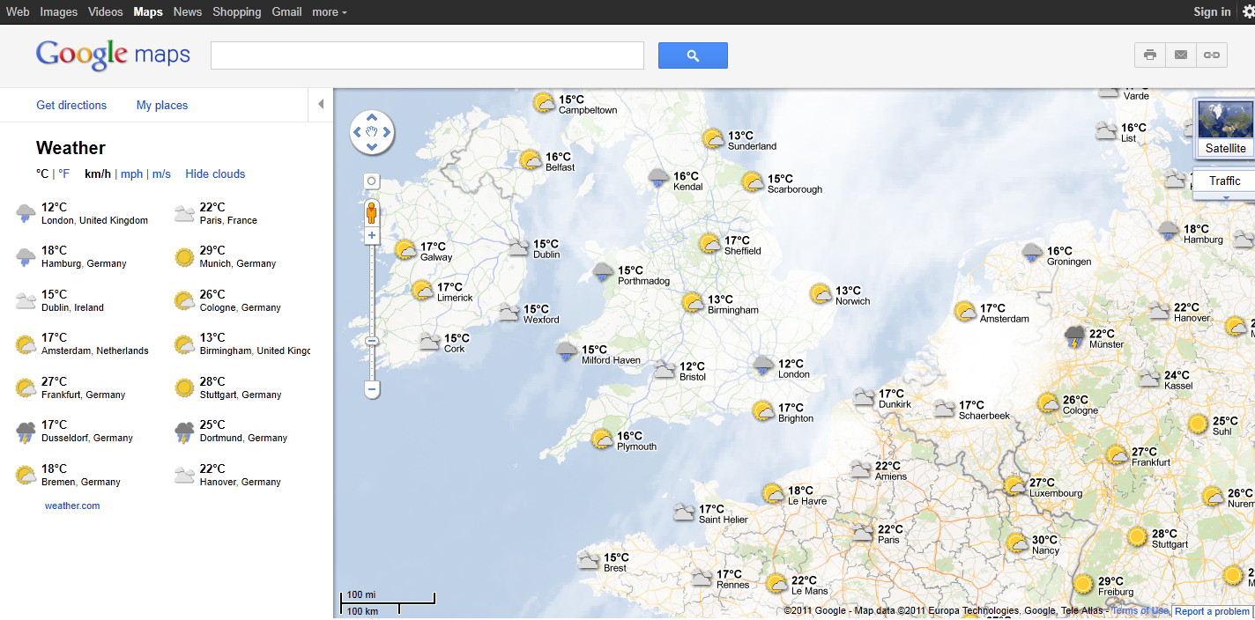This screenshot has height=620, width=1255.
Task: Select km/h wind speed unit
Action: pyautogui.click(x=98, y=173)
